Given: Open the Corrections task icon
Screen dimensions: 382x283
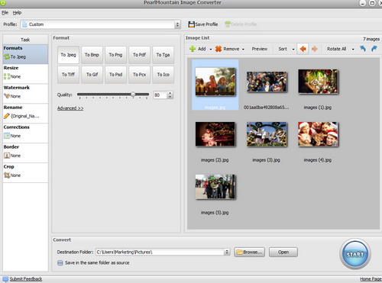Looking at the screenshot, I should (7, 136).
